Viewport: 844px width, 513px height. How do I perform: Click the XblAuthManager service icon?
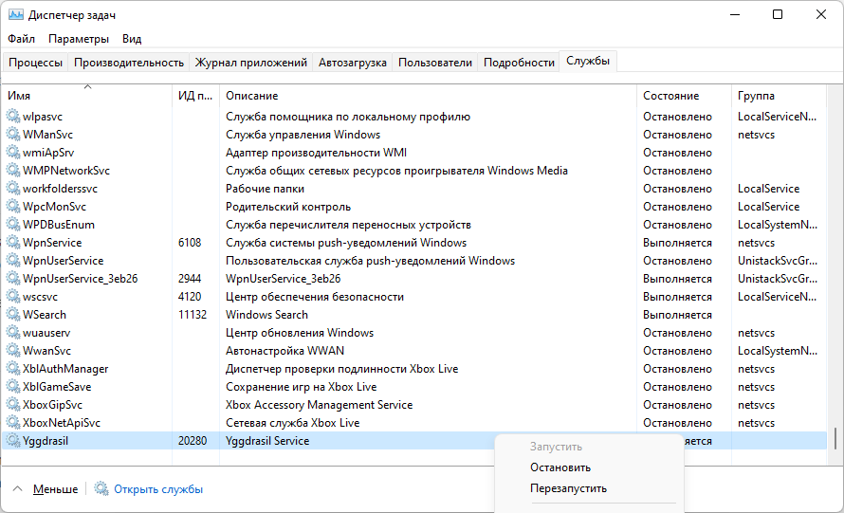point(13,369)
